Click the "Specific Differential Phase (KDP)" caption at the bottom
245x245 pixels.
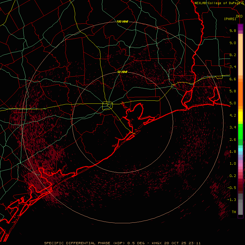point(84,243)
